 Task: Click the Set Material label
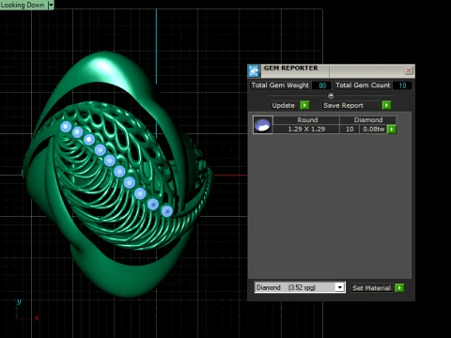point(371,288)
